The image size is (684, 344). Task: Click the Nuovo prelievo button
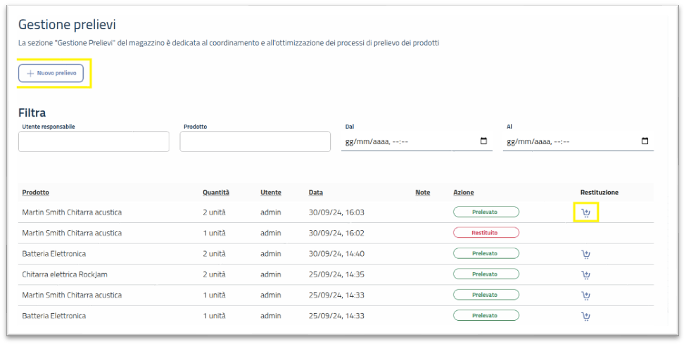[x=51, y=73]
